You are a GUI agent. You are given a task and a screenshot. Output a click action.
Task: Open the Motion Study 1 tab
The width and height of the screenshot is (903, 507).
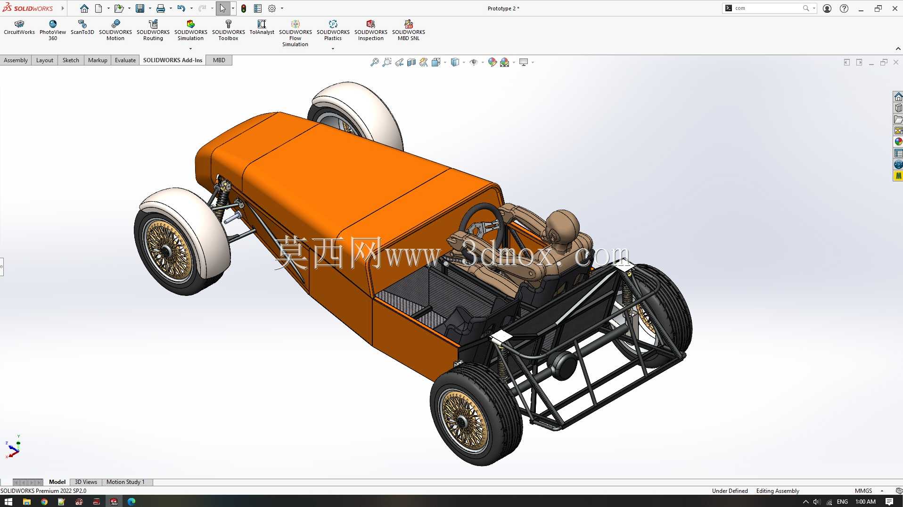click(x=125, y=482)
